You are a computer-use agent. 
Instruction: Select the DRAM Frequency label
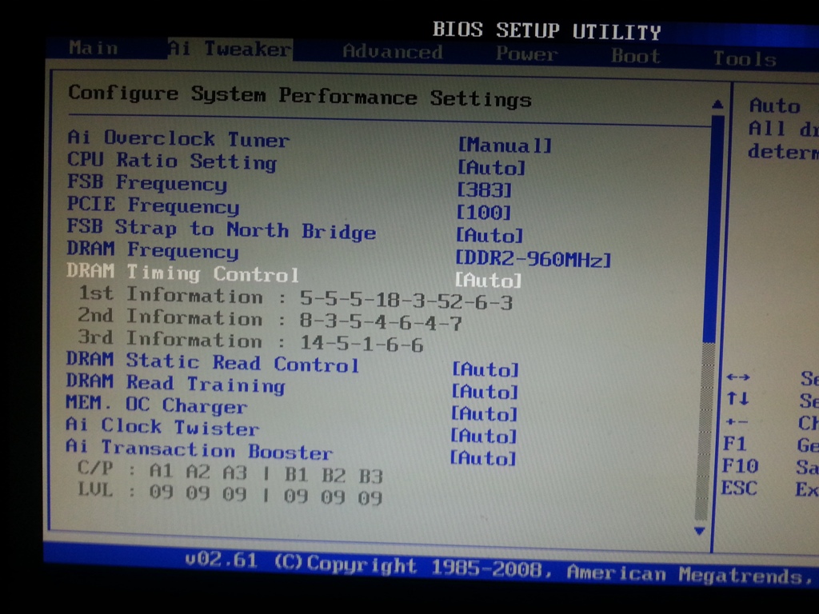pyautogui.click(x=153, y=250)
